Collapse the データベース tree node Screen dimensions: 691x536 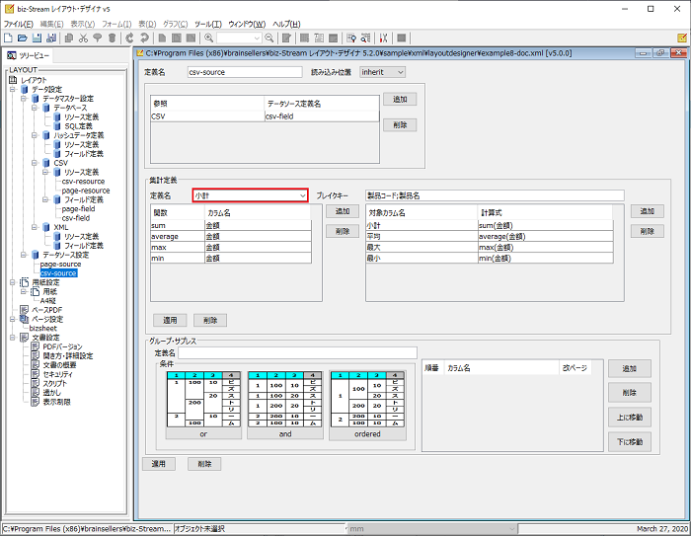[35, 108]
